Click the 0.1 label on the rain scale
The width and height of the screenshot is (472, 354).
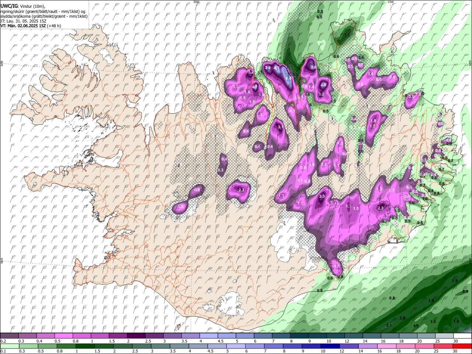pos(3,351)
